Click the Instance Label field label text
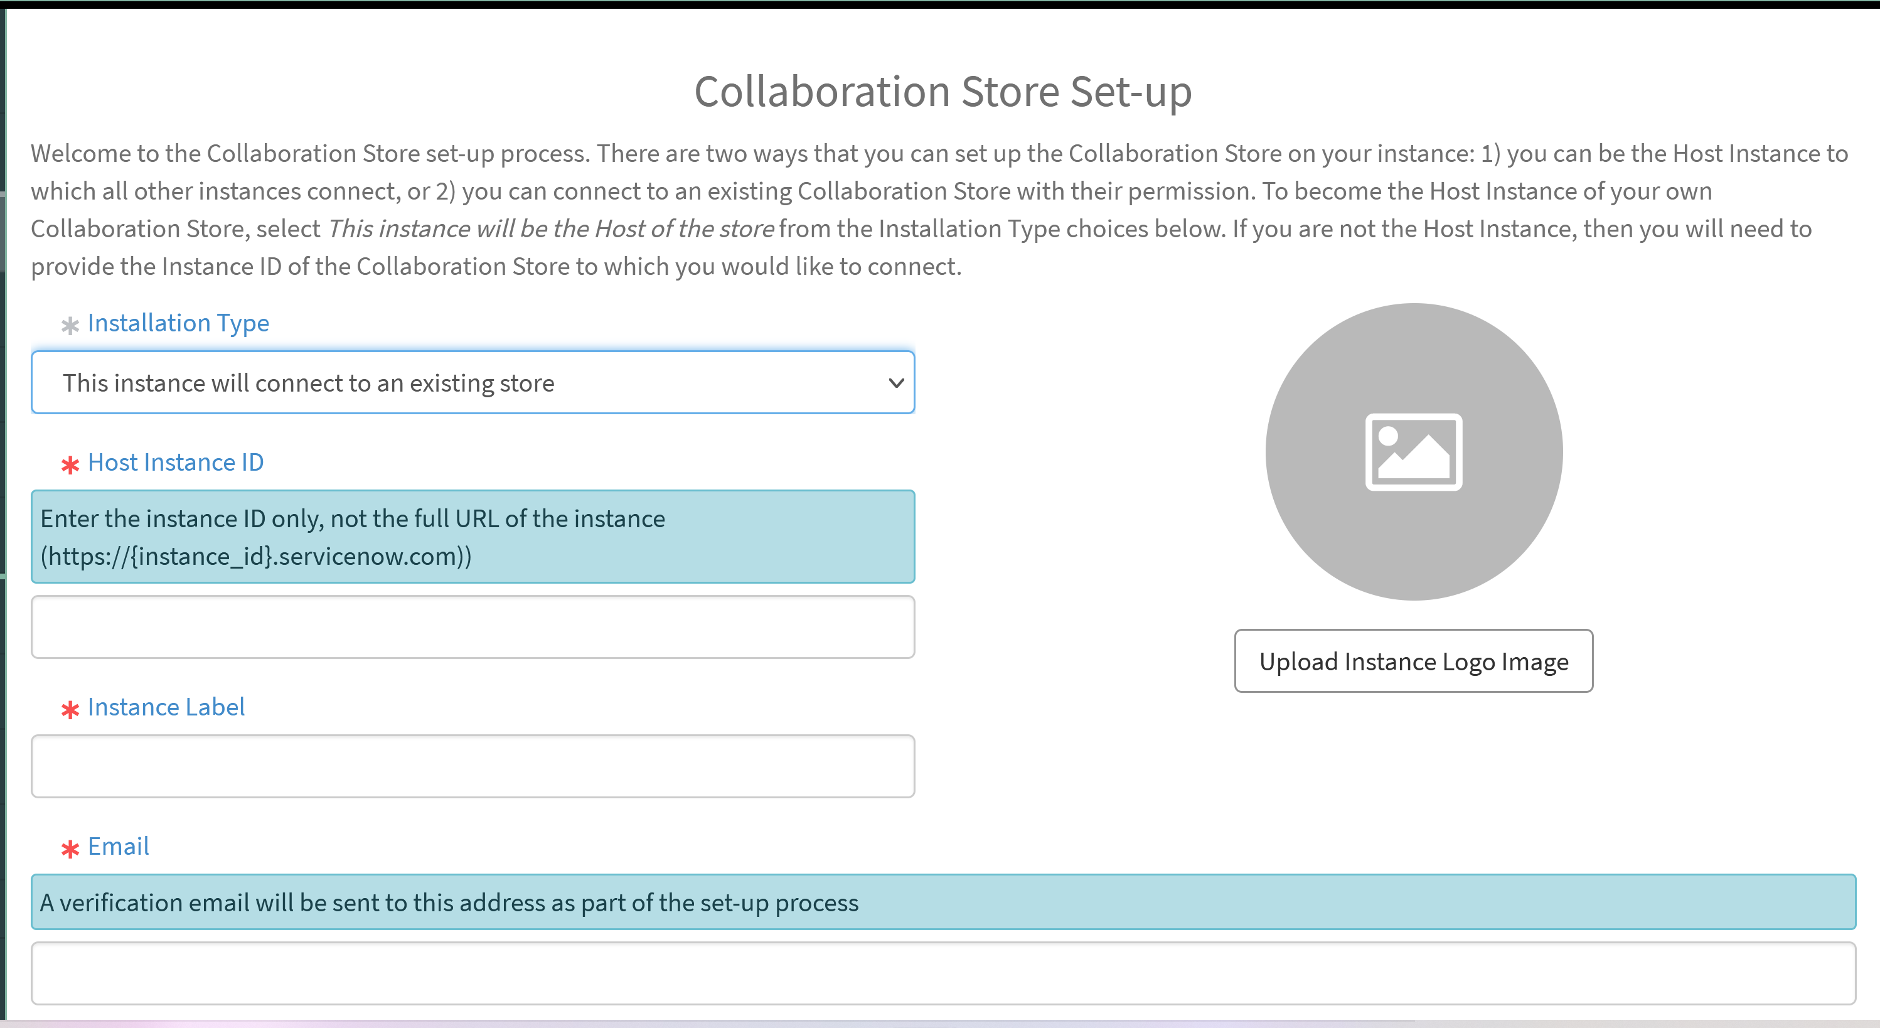This screenshot has width=1880, height=1028. tap(166, 707)
